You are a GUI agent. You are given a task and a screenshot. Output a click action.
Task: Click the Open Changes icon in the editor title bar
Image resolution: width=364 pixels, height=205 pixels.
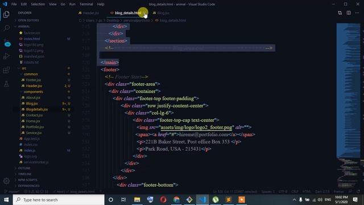pyautogui.click(x=340, y=13)
